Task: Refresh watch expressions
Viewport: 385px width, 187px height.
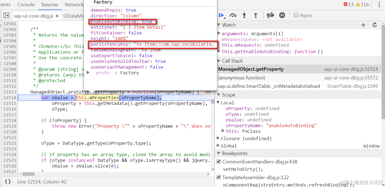Action: [x=375, y=25]
